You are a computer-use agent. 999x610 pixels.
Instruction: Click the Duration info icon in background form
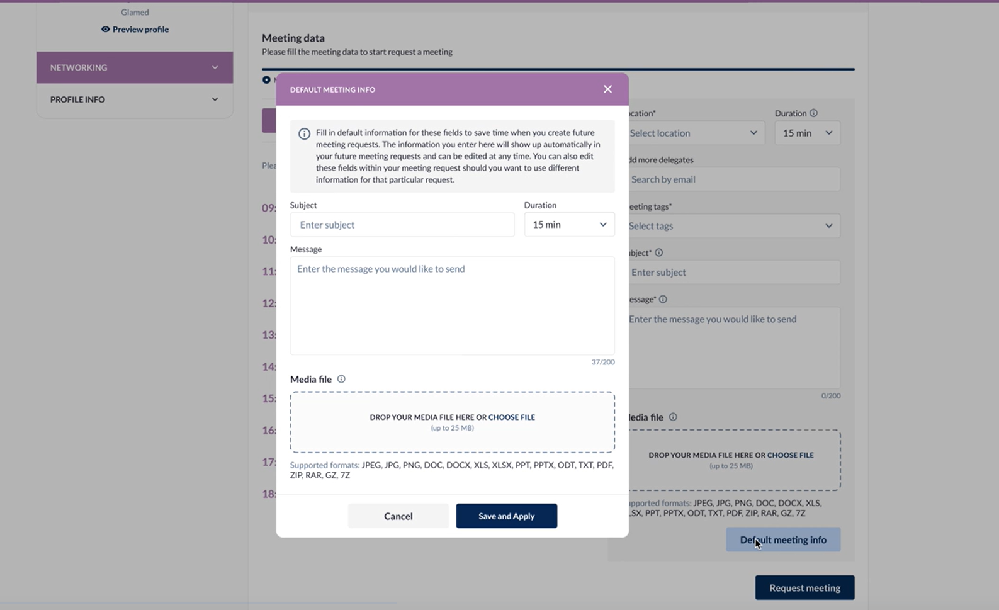pyautogui.click(x=813, y=113)
